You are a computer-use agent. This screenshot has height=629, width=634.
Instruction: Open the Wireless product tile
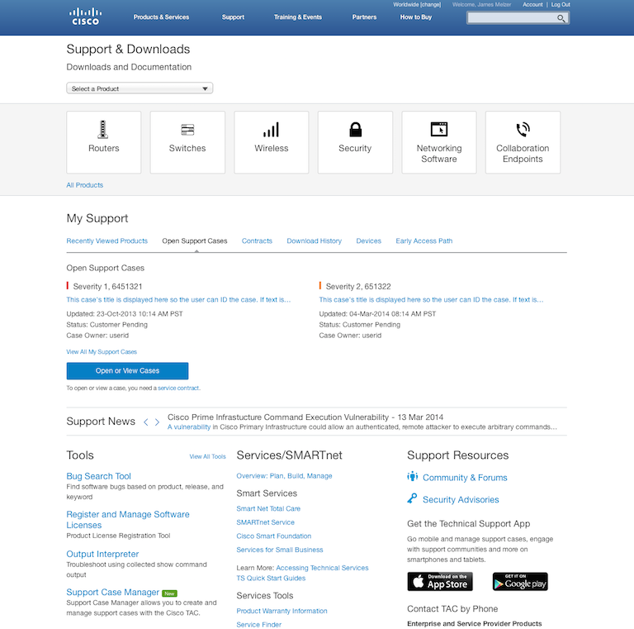click(x=272, y=142)
